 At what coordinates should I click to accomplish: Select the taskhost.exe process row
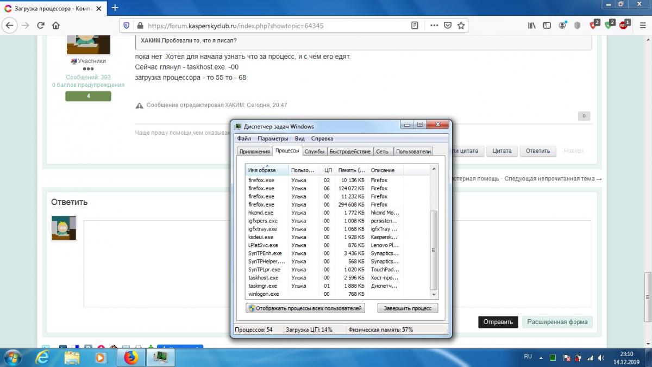264,278
